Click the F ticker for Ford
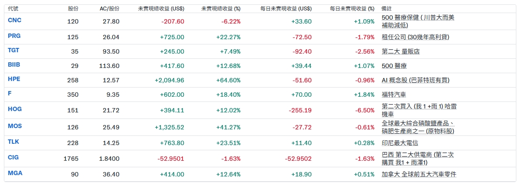522x186 pixels. click(10, 93)
